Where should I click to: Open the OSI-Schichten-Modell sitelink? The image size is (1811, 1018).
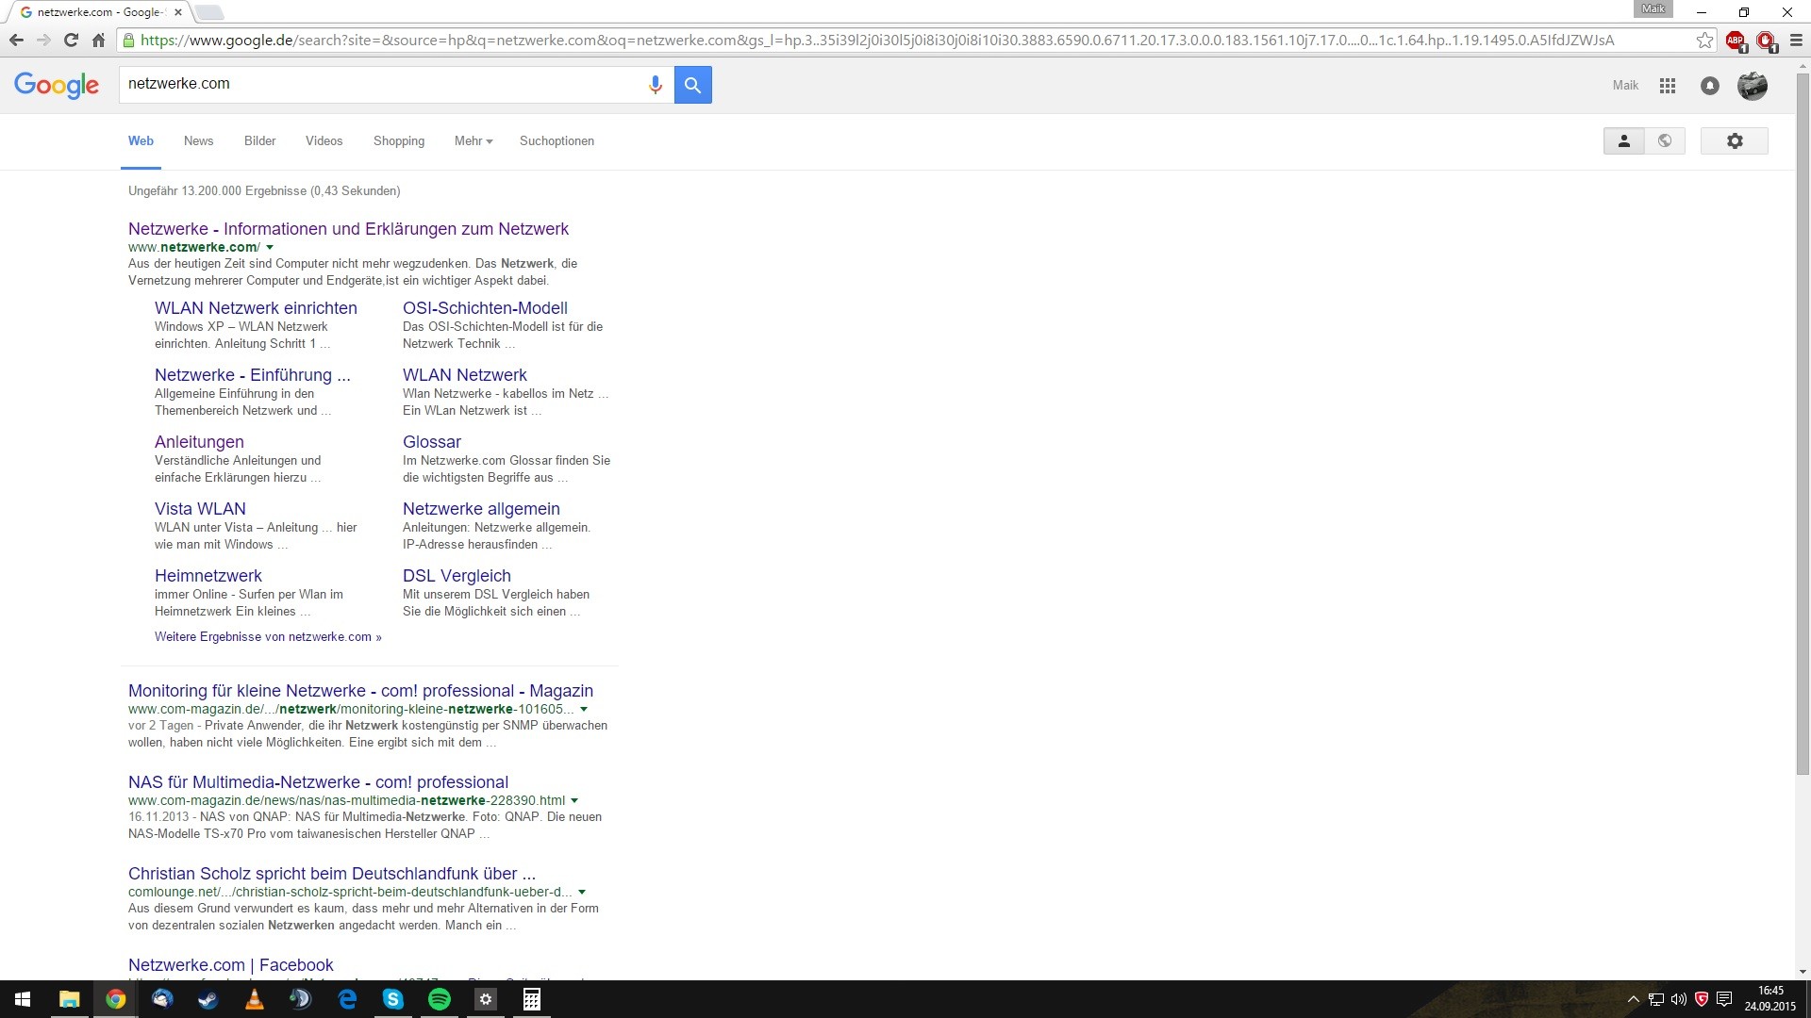(485, 308)
